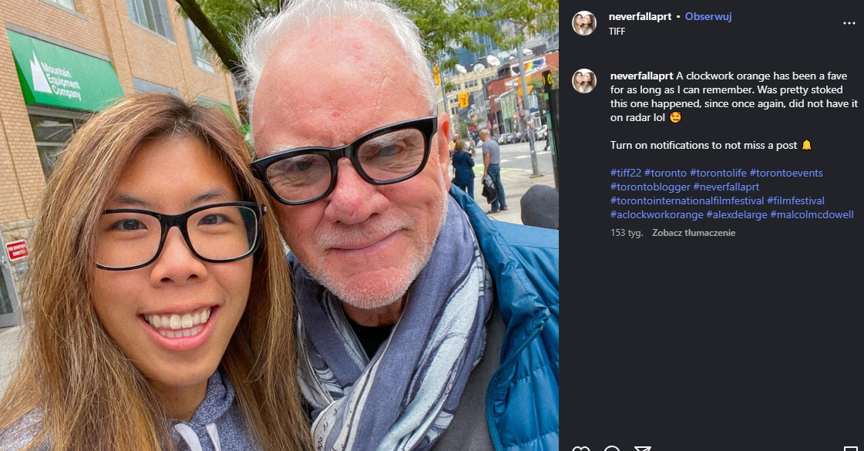Screen dimensions: 864x451
Task: Open the TIFF location tag
Action: click(617, 32)
